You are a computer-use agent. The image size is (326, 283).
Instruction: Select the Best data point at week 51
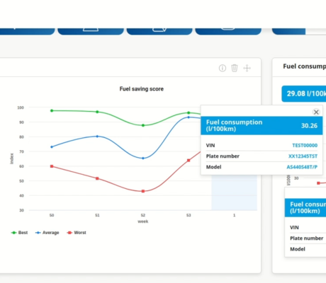(97, 112)
